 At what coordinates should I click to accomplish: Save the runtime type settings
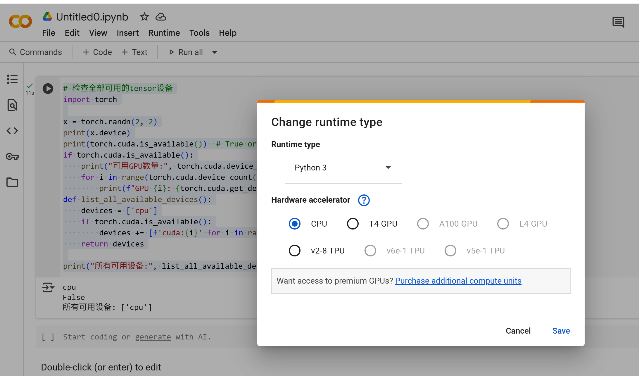[x=561, y=331]
